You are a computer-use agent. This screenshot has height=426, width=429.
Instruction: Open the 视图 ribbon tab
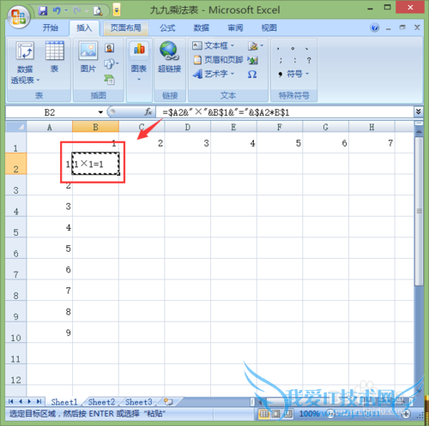point(269,27)
